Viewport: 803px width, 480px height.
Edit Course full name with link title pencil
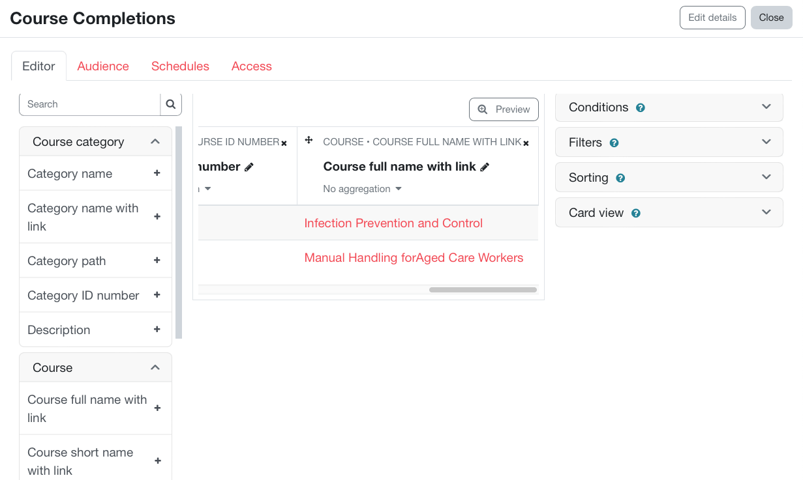485,167
